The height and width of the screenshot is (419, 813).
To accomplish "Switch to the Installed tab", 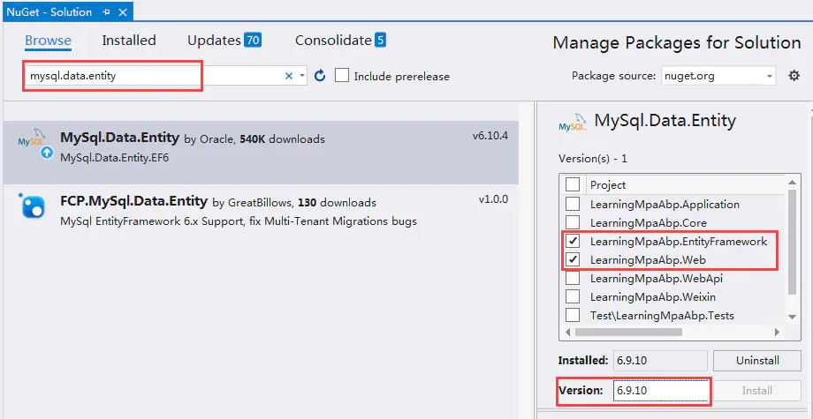I will pos(129,41).
